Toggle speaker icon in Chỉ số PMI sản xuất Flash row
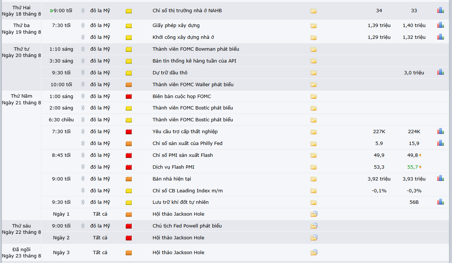The image size is (452, 263). (82, 155)
